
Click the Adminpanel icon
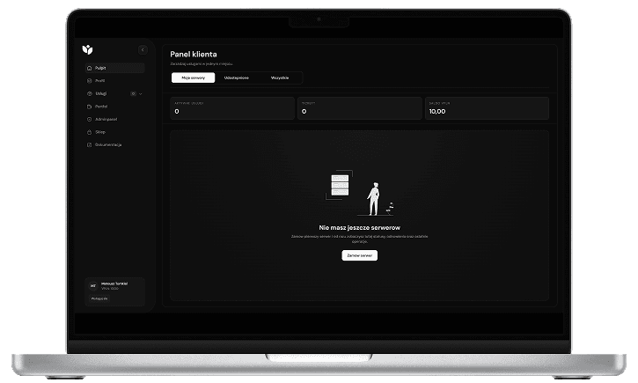click(89, 119)
